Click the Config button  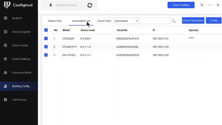pyautogui.click(x=214, y=20)
